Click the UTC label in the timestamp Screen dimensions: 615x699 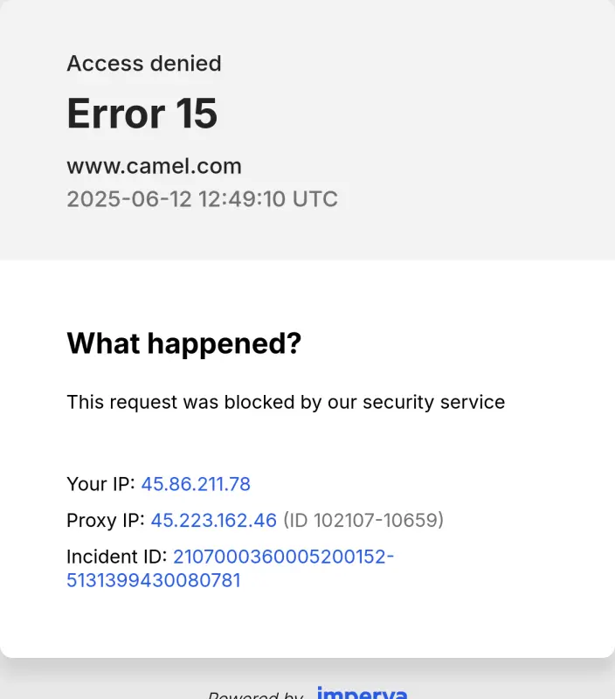pyautogui.click(x=315, y=199)
